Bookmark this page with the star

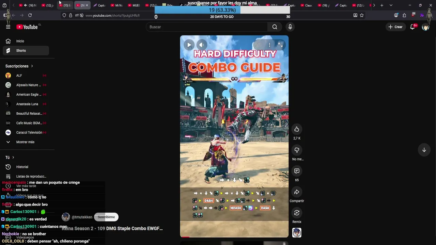(362, 15)
